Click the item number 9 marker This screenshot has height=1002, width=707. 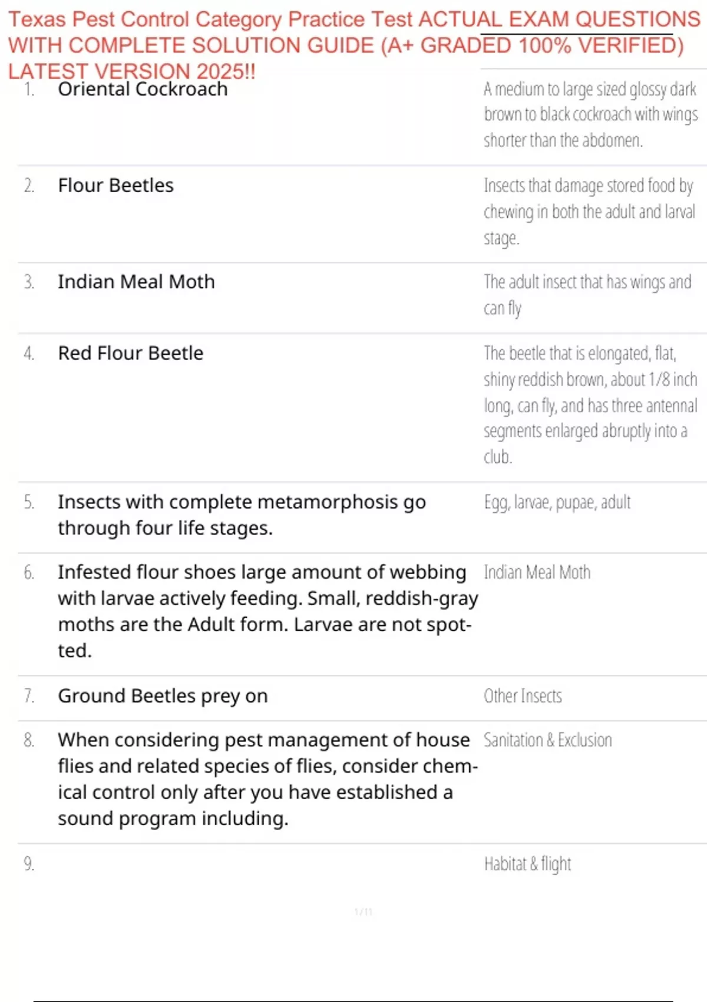click(x=29, y=864)
